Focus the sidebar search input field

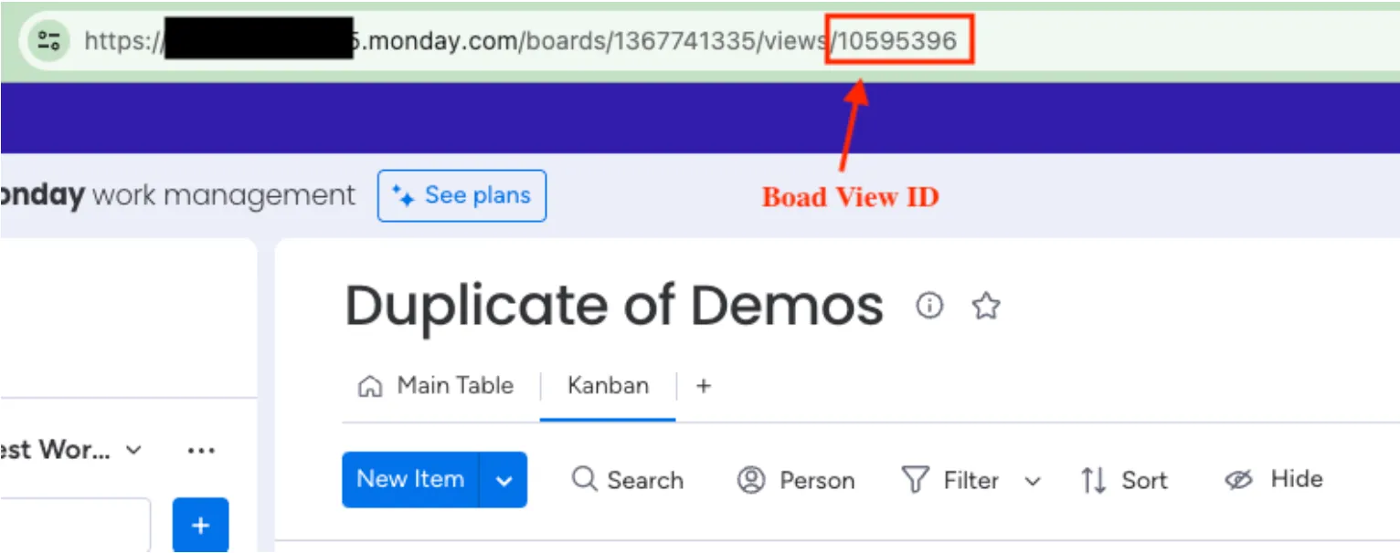click(x=75, y=526)
